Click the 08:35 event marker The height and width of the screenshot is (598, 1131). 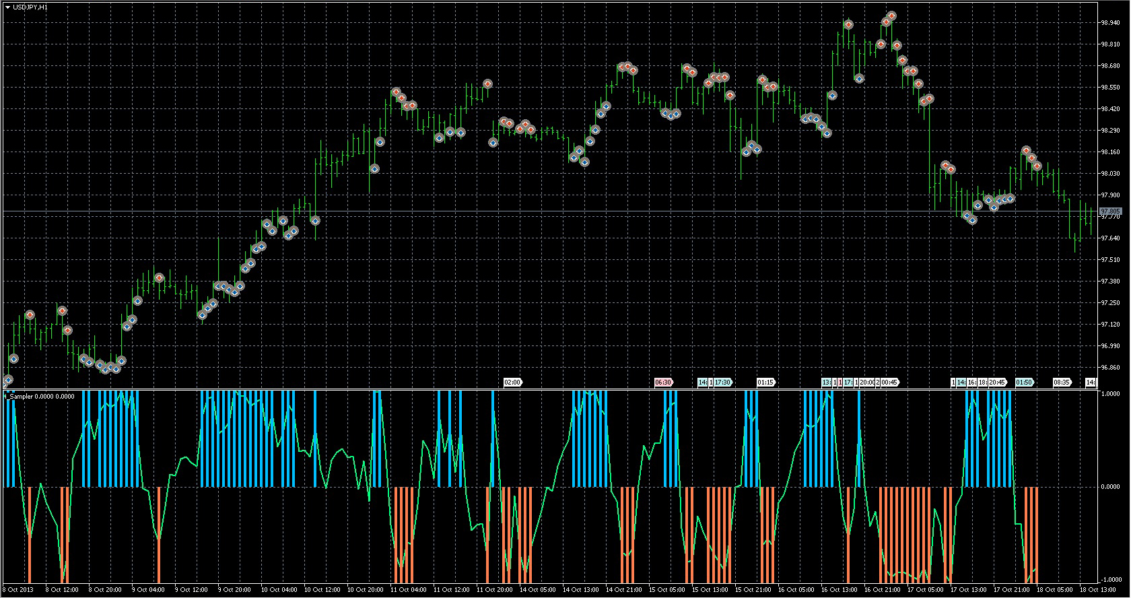pyautogui.click(x=1062, y=383)
